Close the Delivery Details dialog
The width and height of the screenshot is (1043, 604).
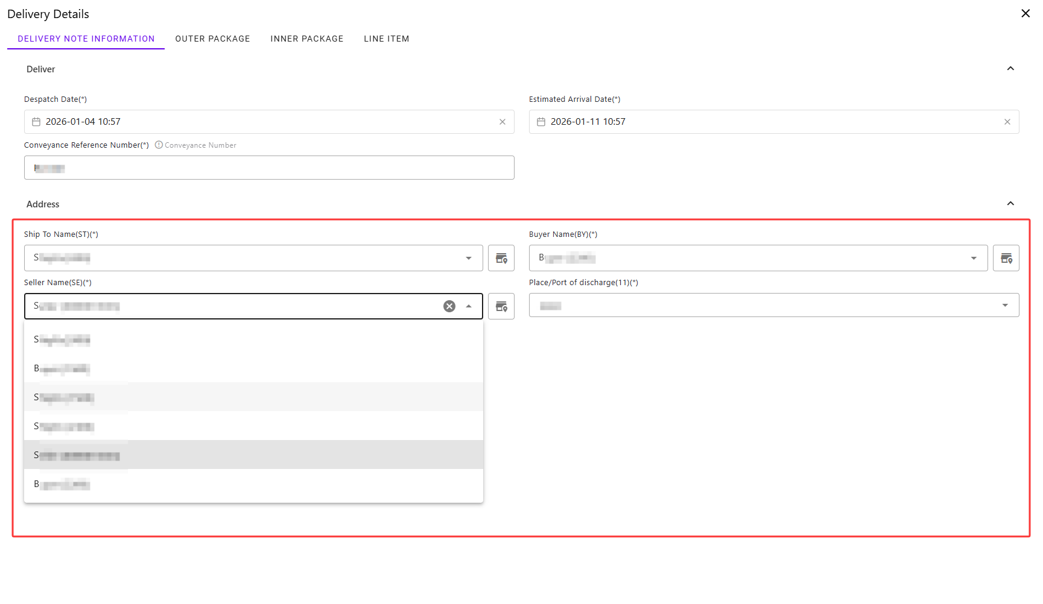tap(1025, 13)
